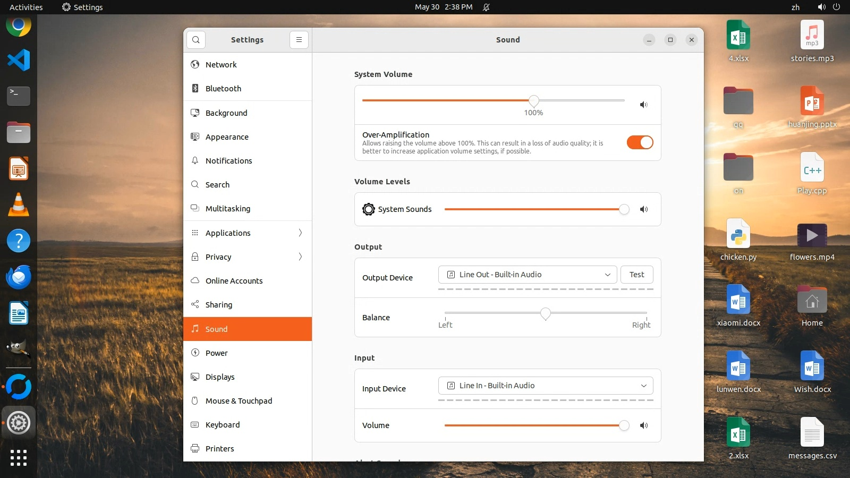The width and height of the screenshot is (850, 478).
Task: Open Thunderbird mail from dock
Action: [19, 277]
